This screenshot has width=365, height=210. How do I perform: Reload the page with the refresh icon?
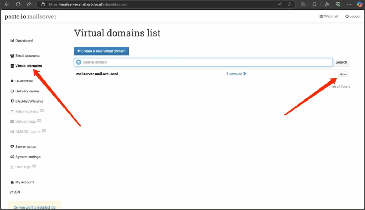(18, 5)
